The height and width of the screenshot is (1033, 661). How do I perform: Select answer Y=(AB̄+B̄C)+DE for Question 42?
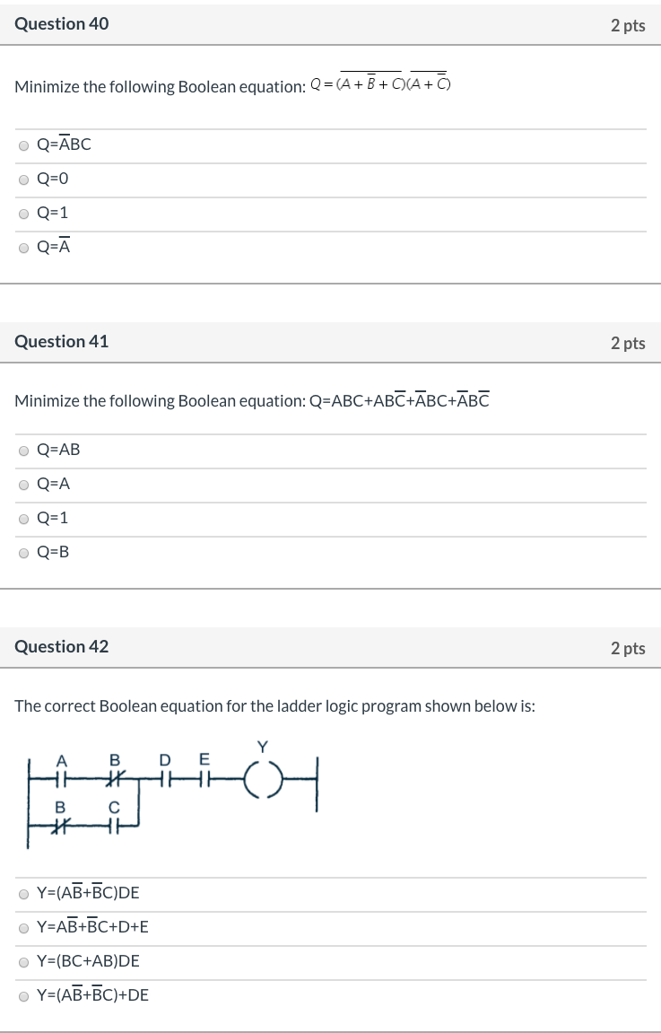23,994
